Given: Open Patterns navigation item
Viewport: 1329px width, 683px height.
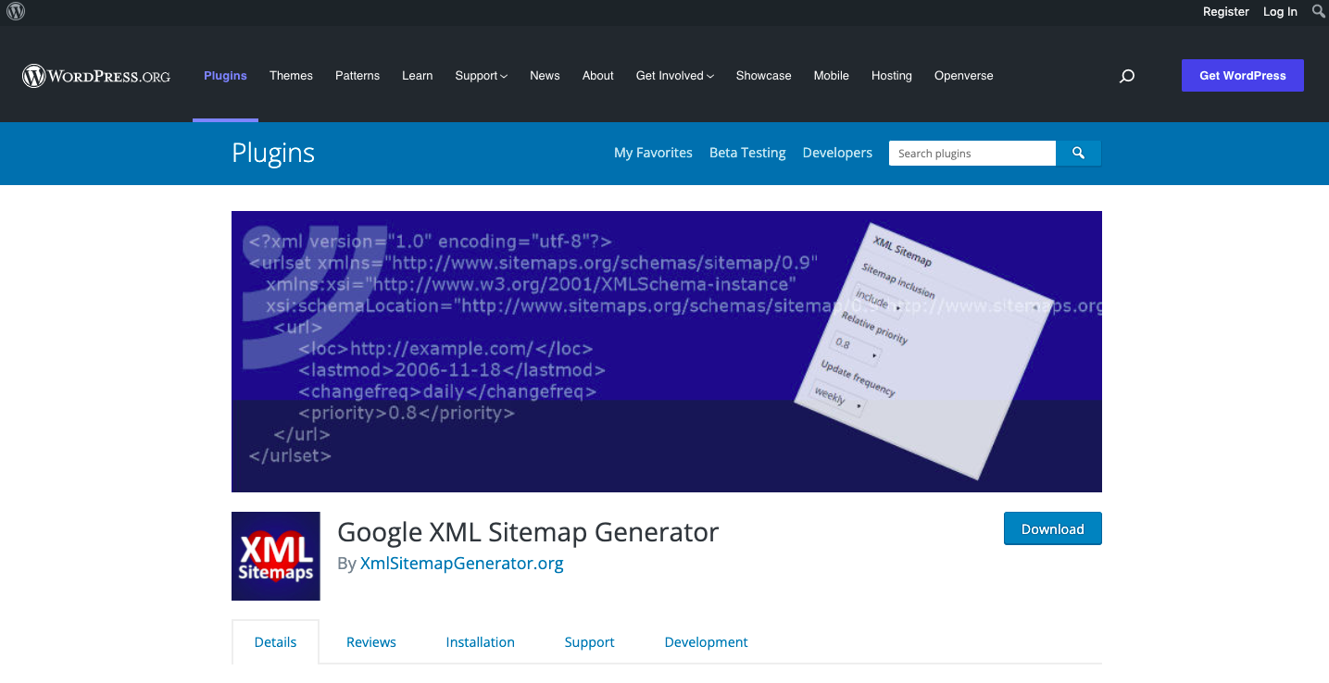Looking at the screenshot, I should [357, 76].
